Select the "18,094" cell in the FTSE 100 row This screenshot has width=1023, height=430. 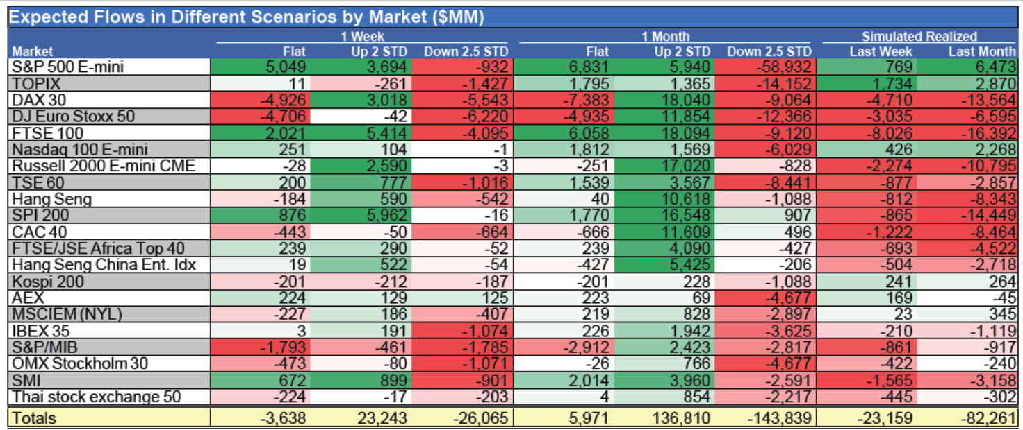pyautogui.click(x=685, y=133)
